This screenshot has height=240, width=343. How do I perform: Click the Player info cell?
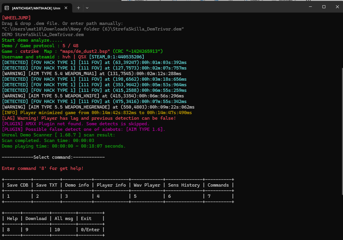(111, 185)
